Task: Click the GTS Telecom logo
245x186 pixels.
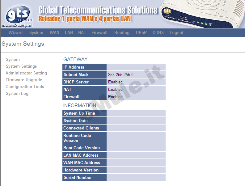Action: click(x=18, y=15)
